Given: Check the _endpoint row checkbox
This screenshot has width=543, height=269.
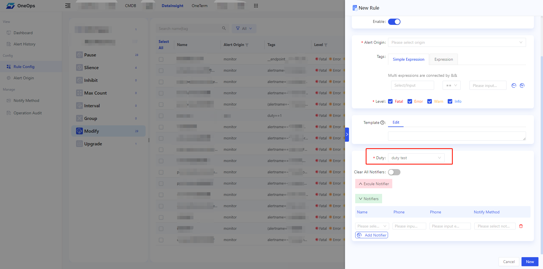Looking at the screenshot, I should point(161,59).
